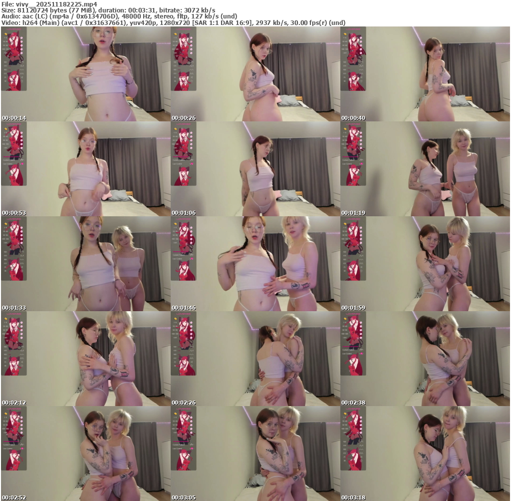
Task: Select the Size and duration info line
Action: click(108, 10)
